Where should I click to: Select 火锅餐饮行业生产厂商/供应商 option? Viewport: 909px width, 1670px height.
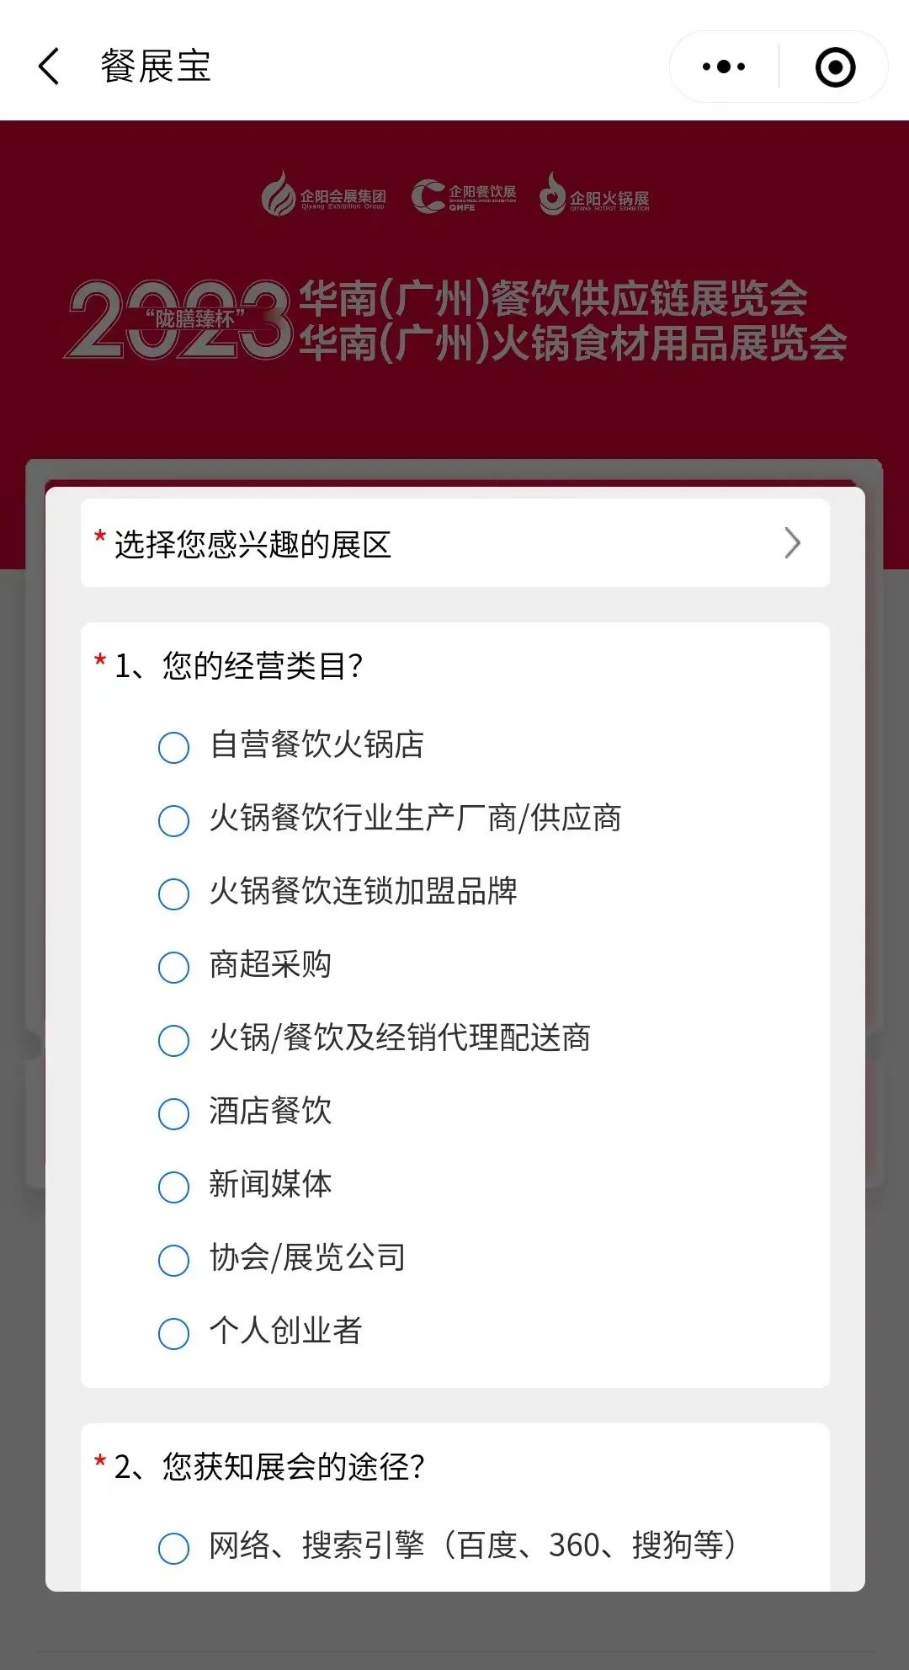pyautogui.click(x=390, y=819)
